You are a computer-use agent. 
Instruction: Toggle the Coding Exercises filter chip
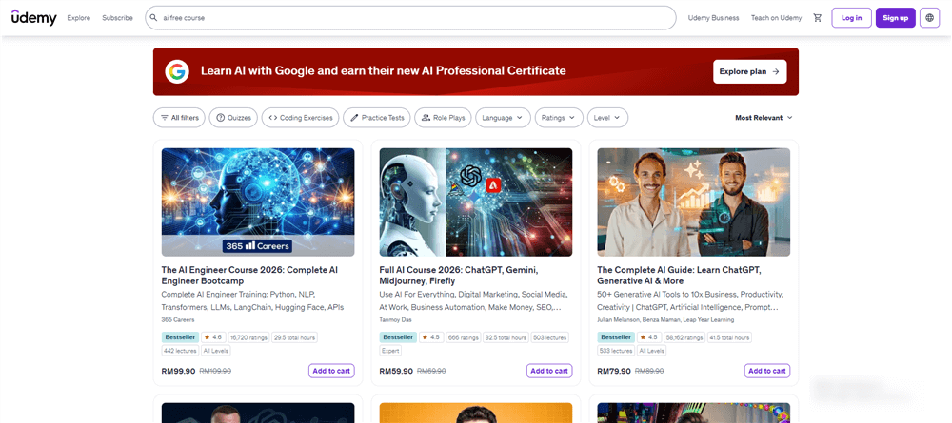[x=301, y=118]
